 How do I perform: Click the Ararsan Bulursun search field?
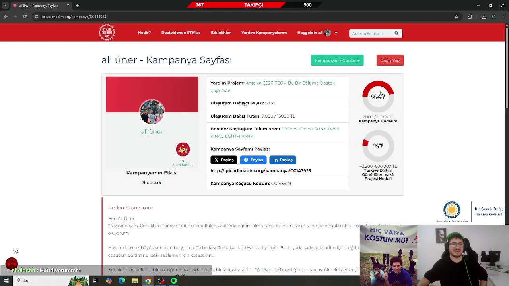point(371,33)
